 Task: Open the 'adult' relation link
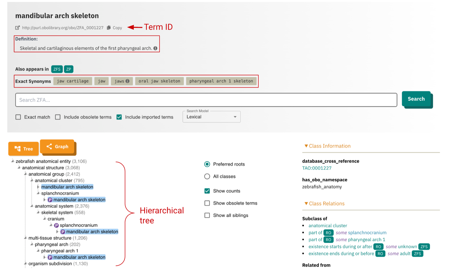[x=405, y=254]
